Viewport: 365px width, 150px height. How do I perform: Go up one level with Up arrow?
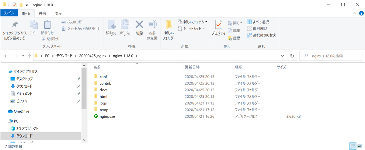pos(29,56)
